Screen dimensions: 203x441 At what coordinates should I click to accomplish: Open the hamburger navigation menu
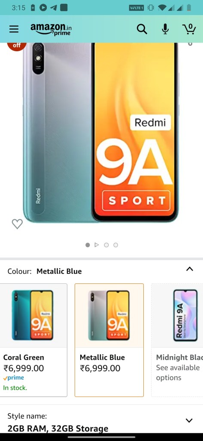tap(14, 29)
